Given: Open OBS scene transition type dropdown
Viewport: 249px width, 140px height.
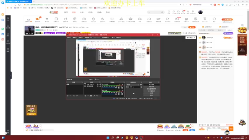Looking at the screenshot, I should pos(133,85).
